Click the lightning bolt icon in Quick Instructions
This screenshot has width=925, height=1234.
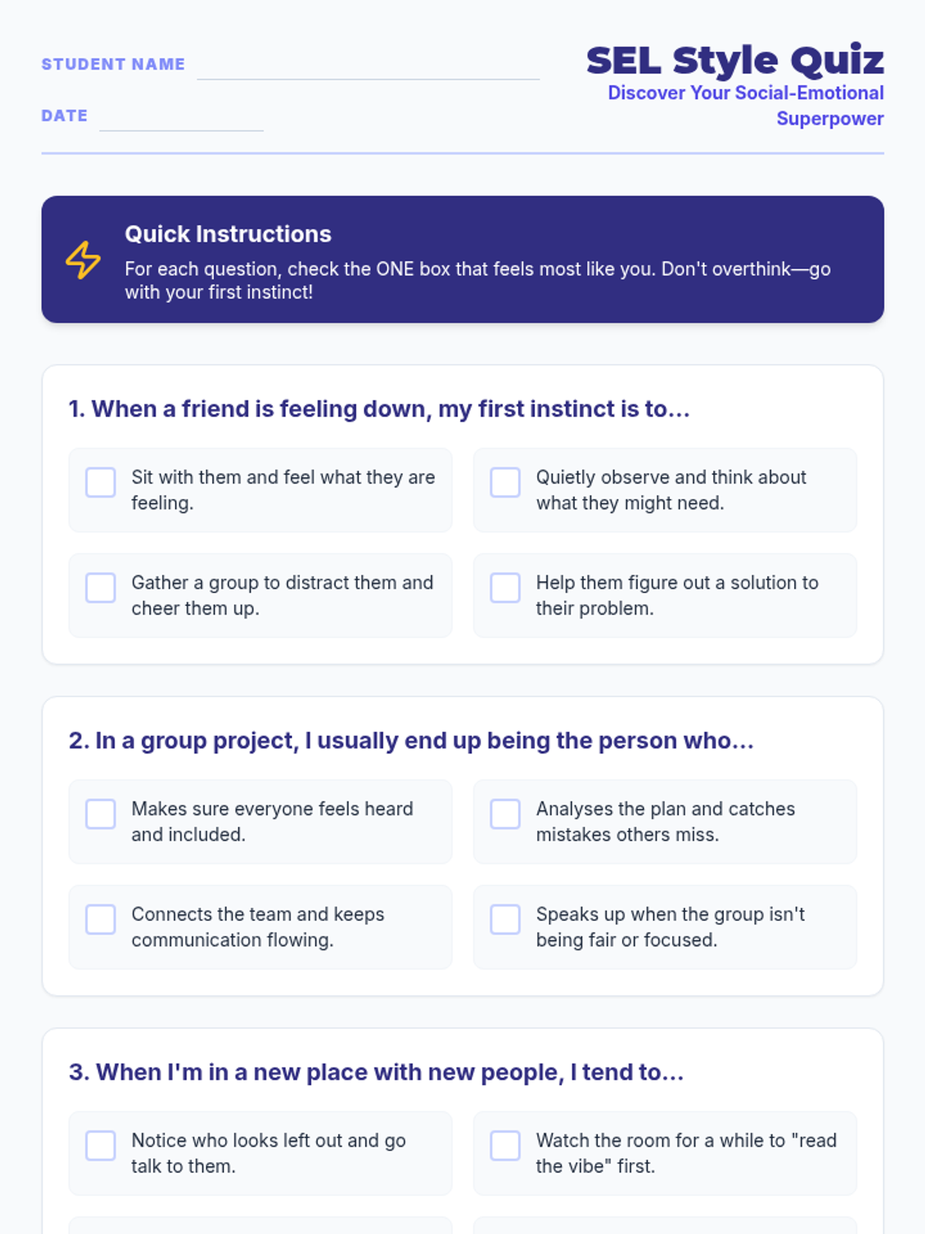(x=83, y=260)
